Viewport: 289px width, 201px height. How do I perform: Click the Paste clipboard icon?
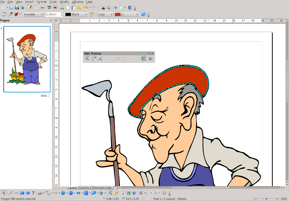click(x=73, y=8)
